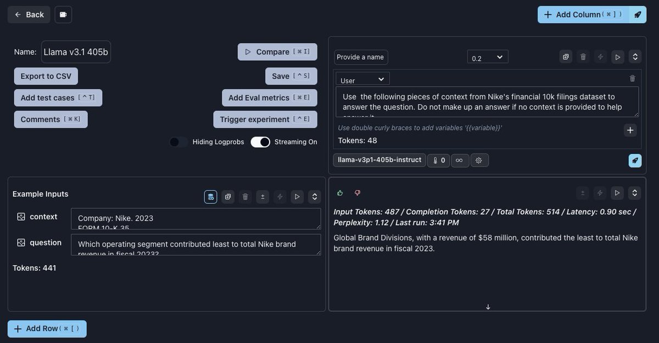Toggle the Hiding Logprobs switch
This screenshot has width=659, height=343.
tap(178, 142)
